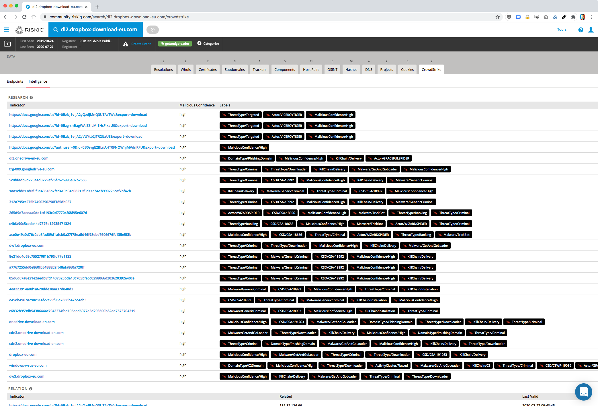Open indicator trg-009.googledrive-eu.com
This screenshot has width=598, height=406.
32,169
